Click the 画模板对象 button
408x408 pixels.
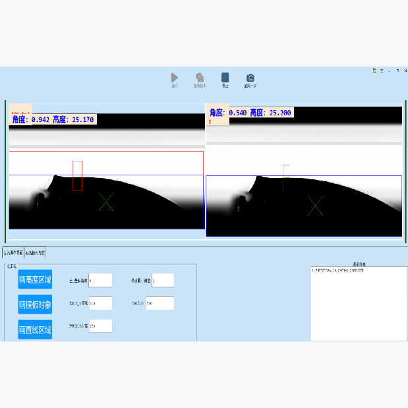35,305
